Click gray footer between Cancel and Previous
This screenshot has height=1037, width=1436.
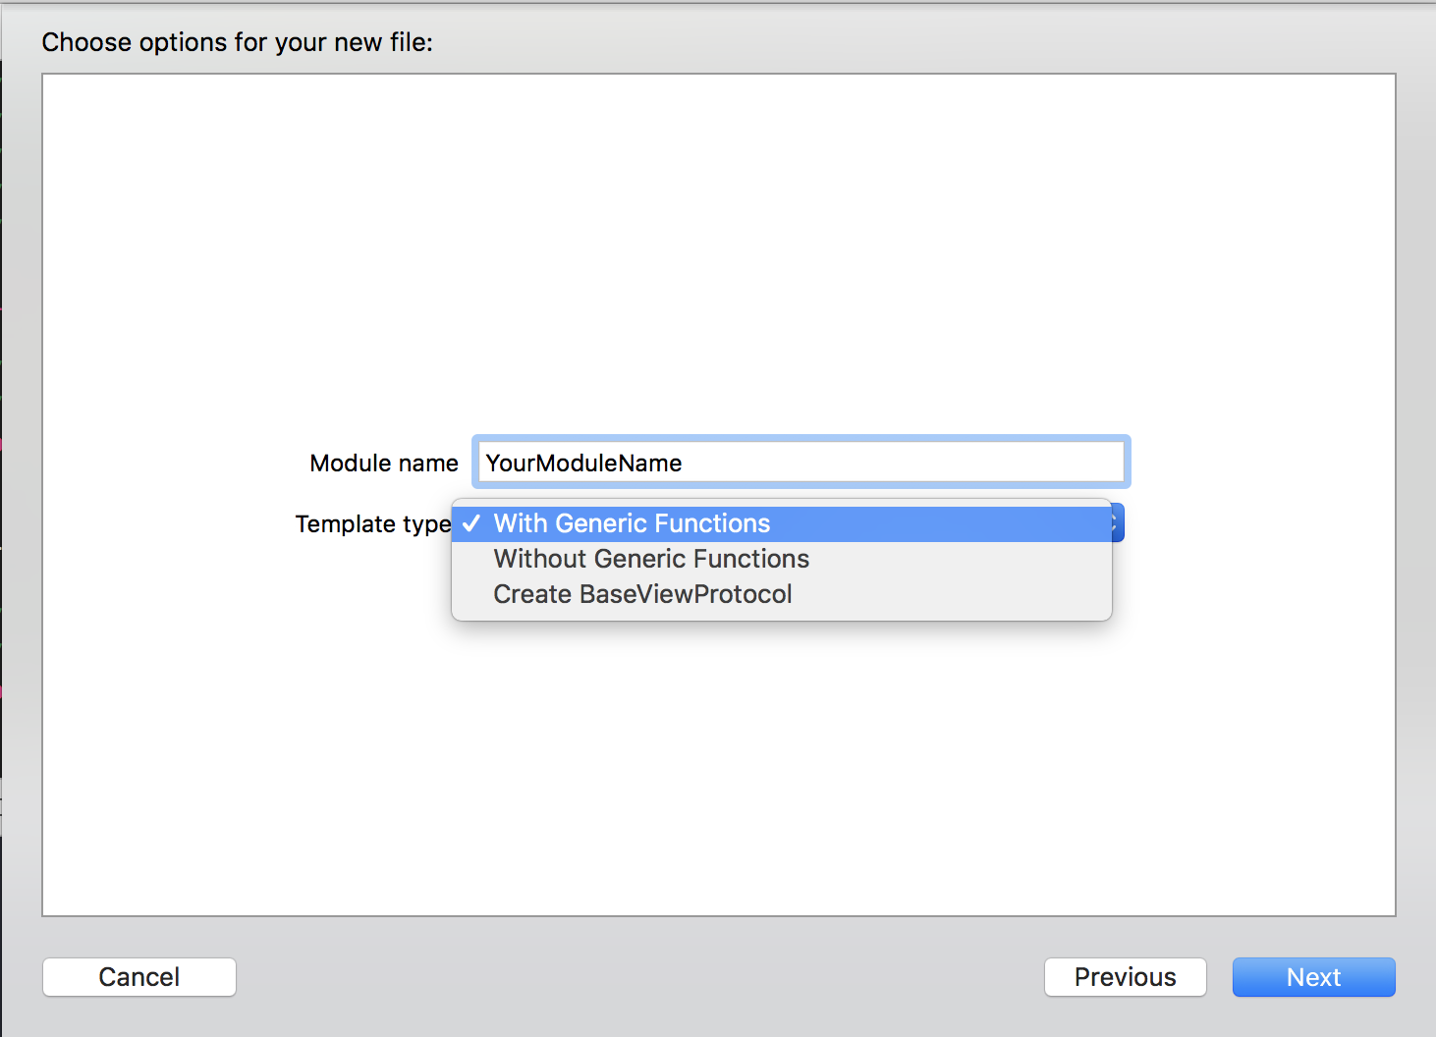pos(638,977)
